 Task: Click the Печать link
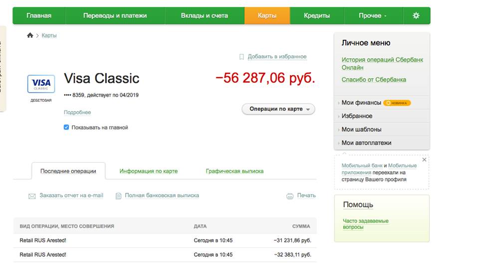(x=306, y=195)
